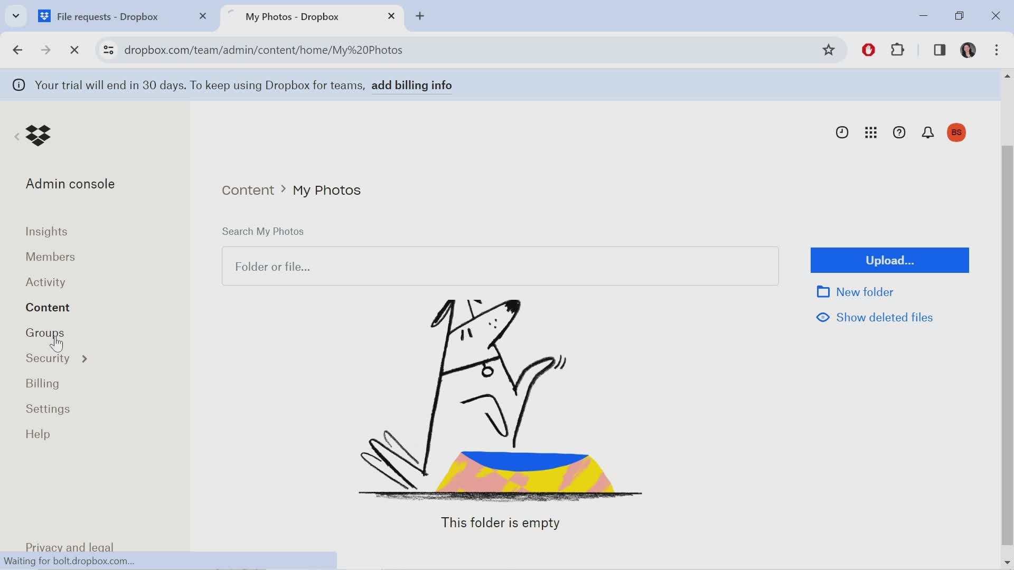The height and width of the screenshot is (570, 1014).
Task: Select the Members menu item
Action: tap(50, 256)
